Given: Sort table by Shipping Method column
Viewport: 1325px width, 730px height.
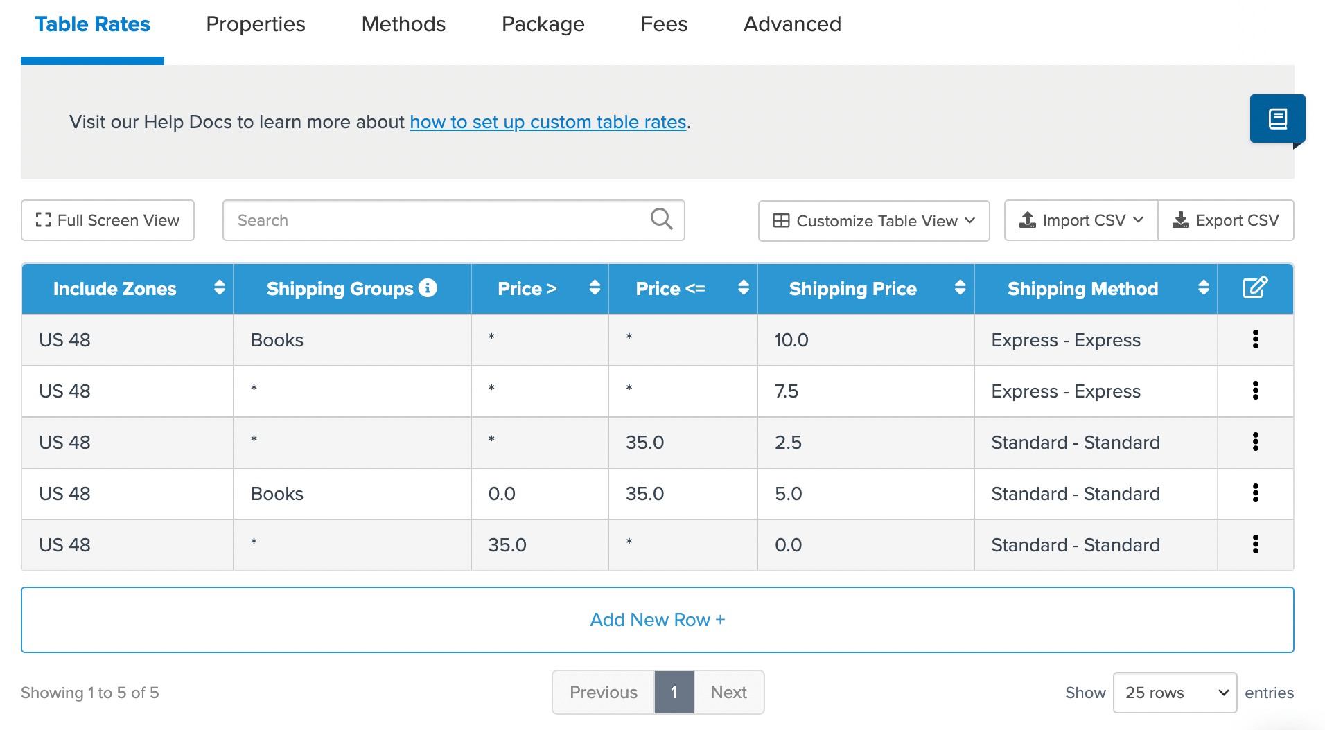Looking at the screenshot, I should click(1204, 287).
